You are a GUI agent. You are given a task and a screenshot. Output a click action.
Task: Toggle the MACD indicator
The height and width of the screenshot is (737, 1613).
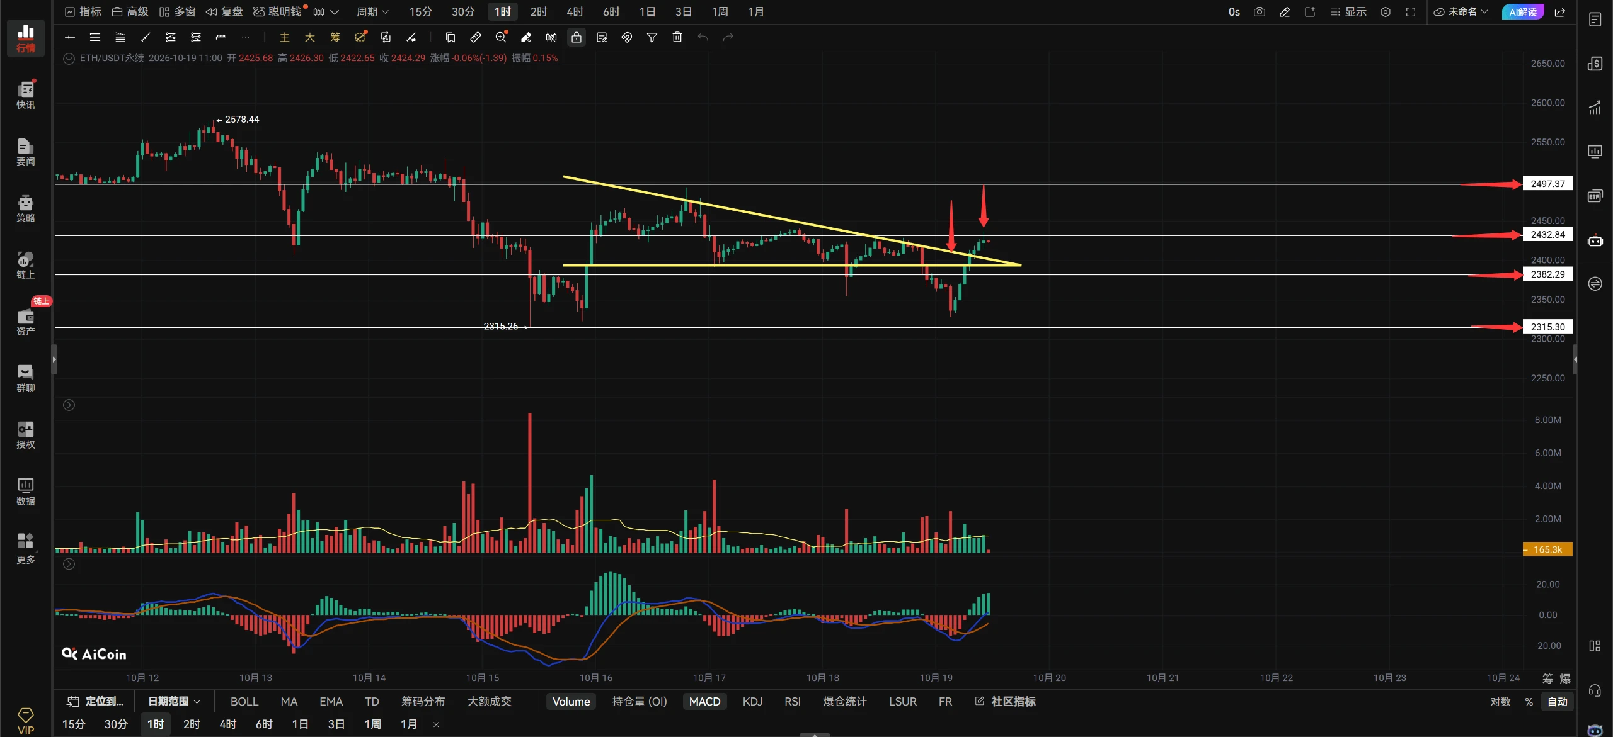[x=704, y=701]
